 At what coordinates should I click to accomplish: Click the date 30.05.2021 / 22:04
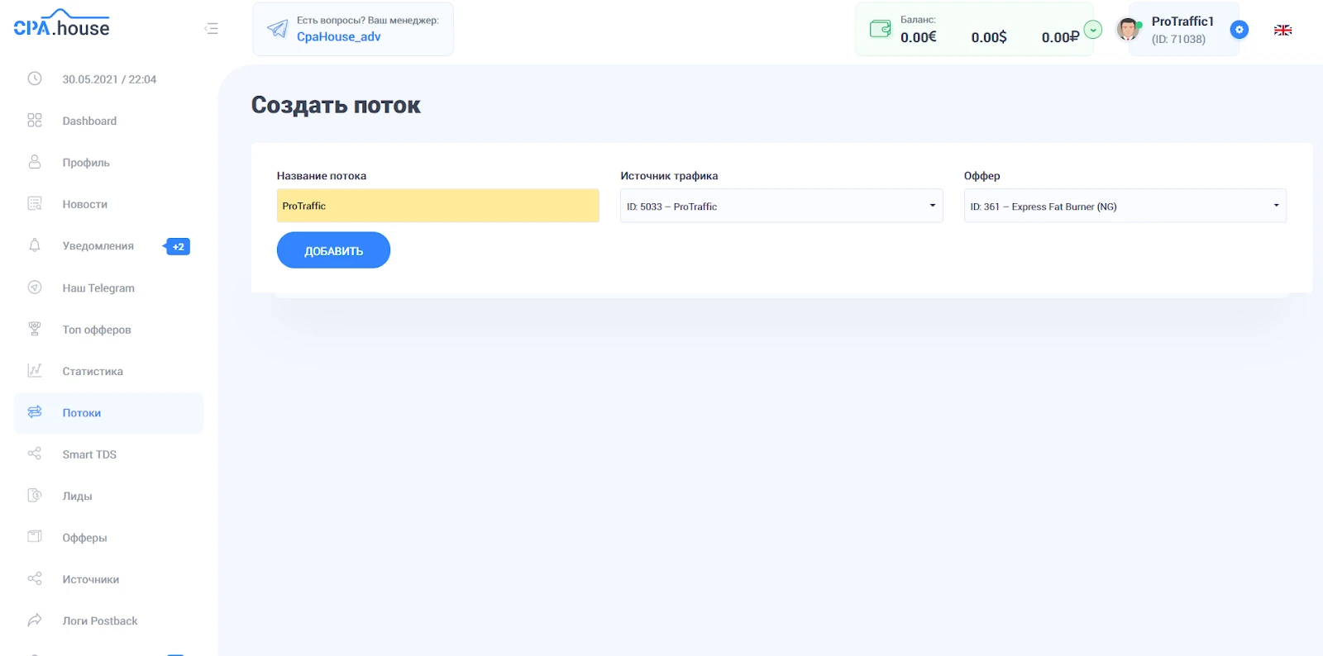[x=109, y=79]
